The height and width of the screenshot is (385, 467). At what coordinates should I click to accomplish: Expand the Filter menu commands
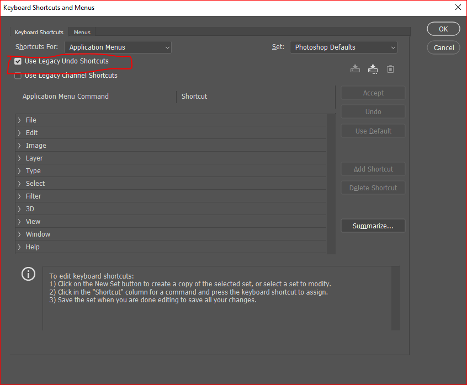19,196
